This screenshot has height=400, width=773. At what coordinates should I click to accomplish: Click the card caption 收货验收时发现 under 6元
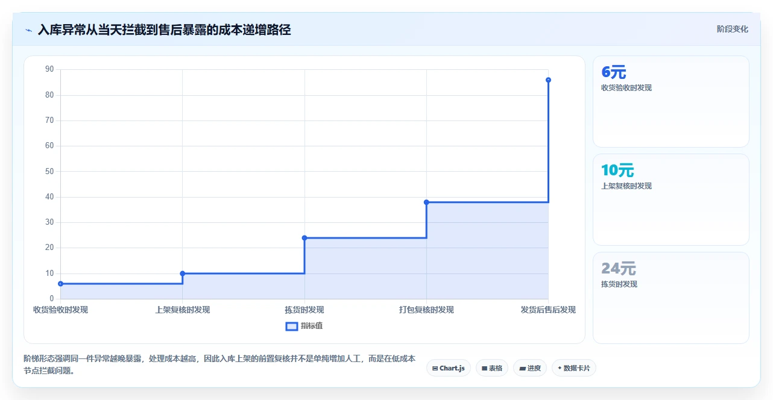click(626, 88)
